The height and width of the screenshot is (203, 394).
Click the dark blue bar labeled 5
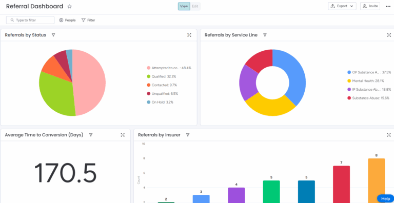tap(306, 191)
